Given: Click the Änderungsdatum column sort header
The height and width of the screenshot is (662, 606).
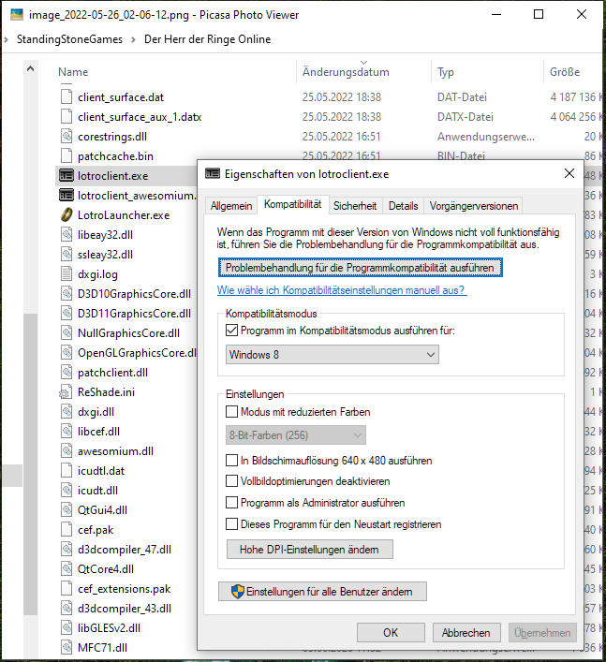Looking at the screenshot, I should coord(346,72).
